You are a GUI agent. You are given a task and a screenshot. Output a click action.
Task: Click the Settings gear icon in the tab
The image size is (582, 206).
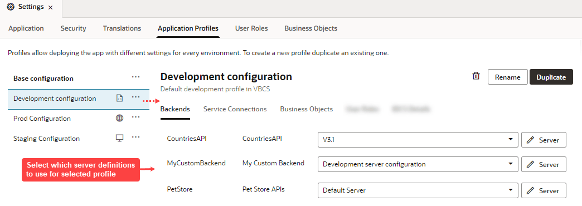[11, 7]
